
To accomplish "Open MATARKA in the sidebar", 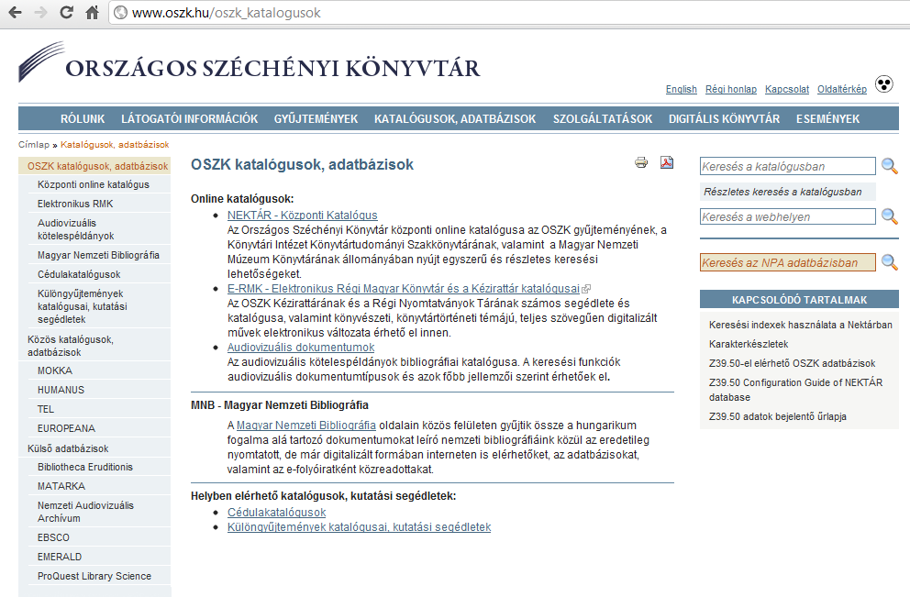I will (x=61, y=486).
